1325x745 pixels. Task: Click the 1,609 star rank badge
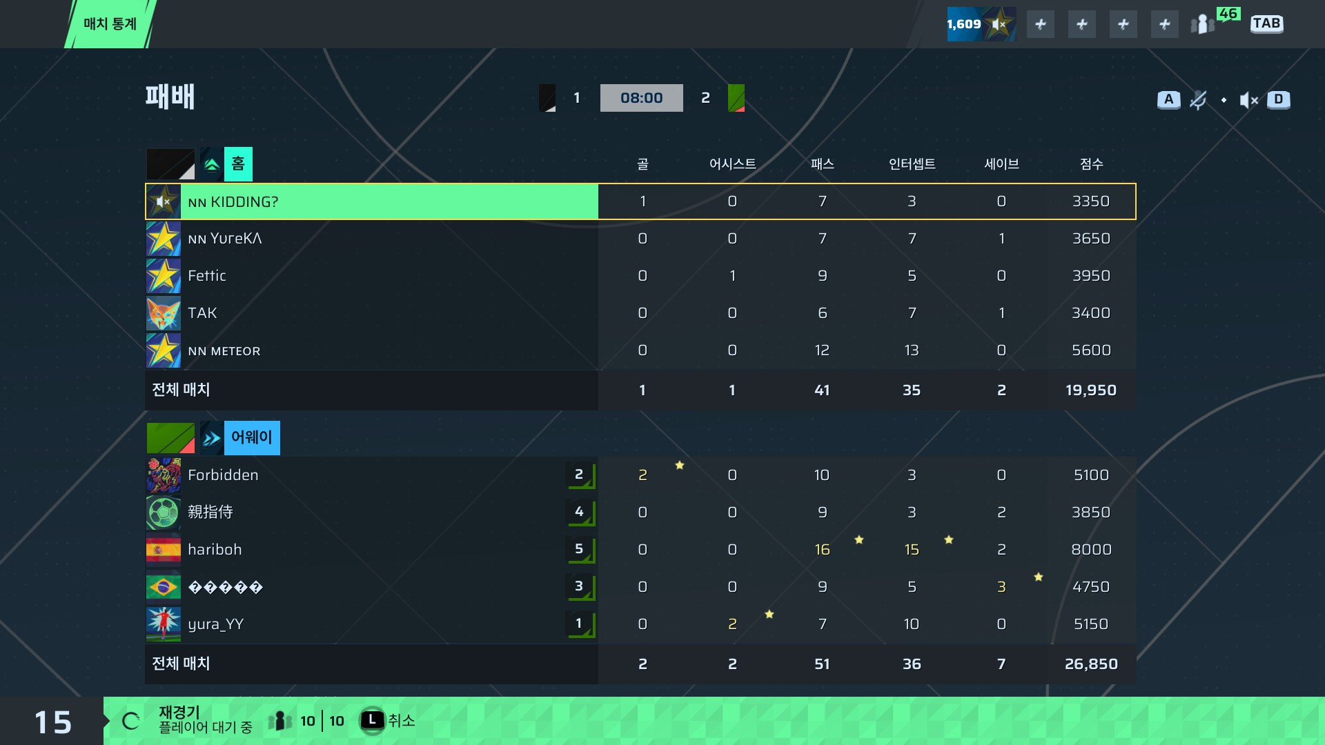(x=981, y=24)
